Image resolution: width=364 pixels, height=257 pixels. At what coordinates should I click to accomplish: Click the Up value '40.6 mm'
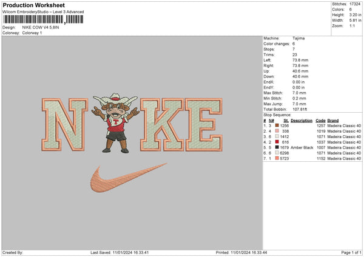[x=300, y=71]
